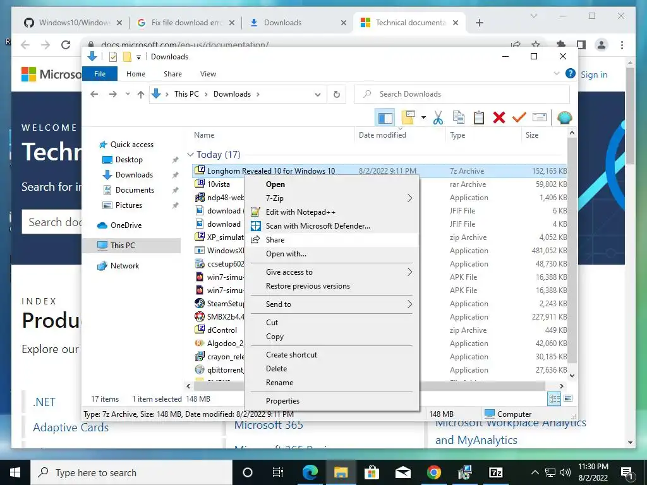The height and width of the screenshot is (485, 647).
Task: Select Copy in the context menu
Action: coord(332,337)
